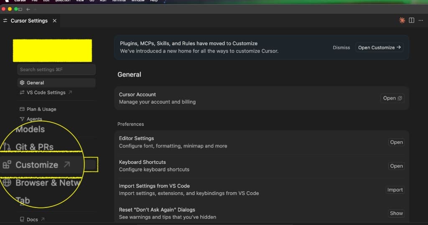Viewport: 428px width, 225px height.
Task: Open Editor Settings
Action: [396, 142]
